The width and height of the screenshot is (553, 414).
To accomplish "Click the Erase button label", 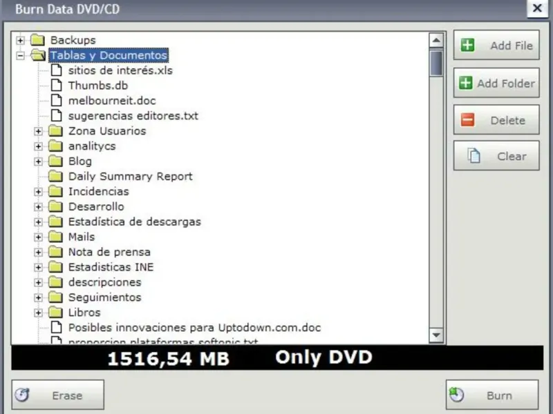I will pos(67,395).
